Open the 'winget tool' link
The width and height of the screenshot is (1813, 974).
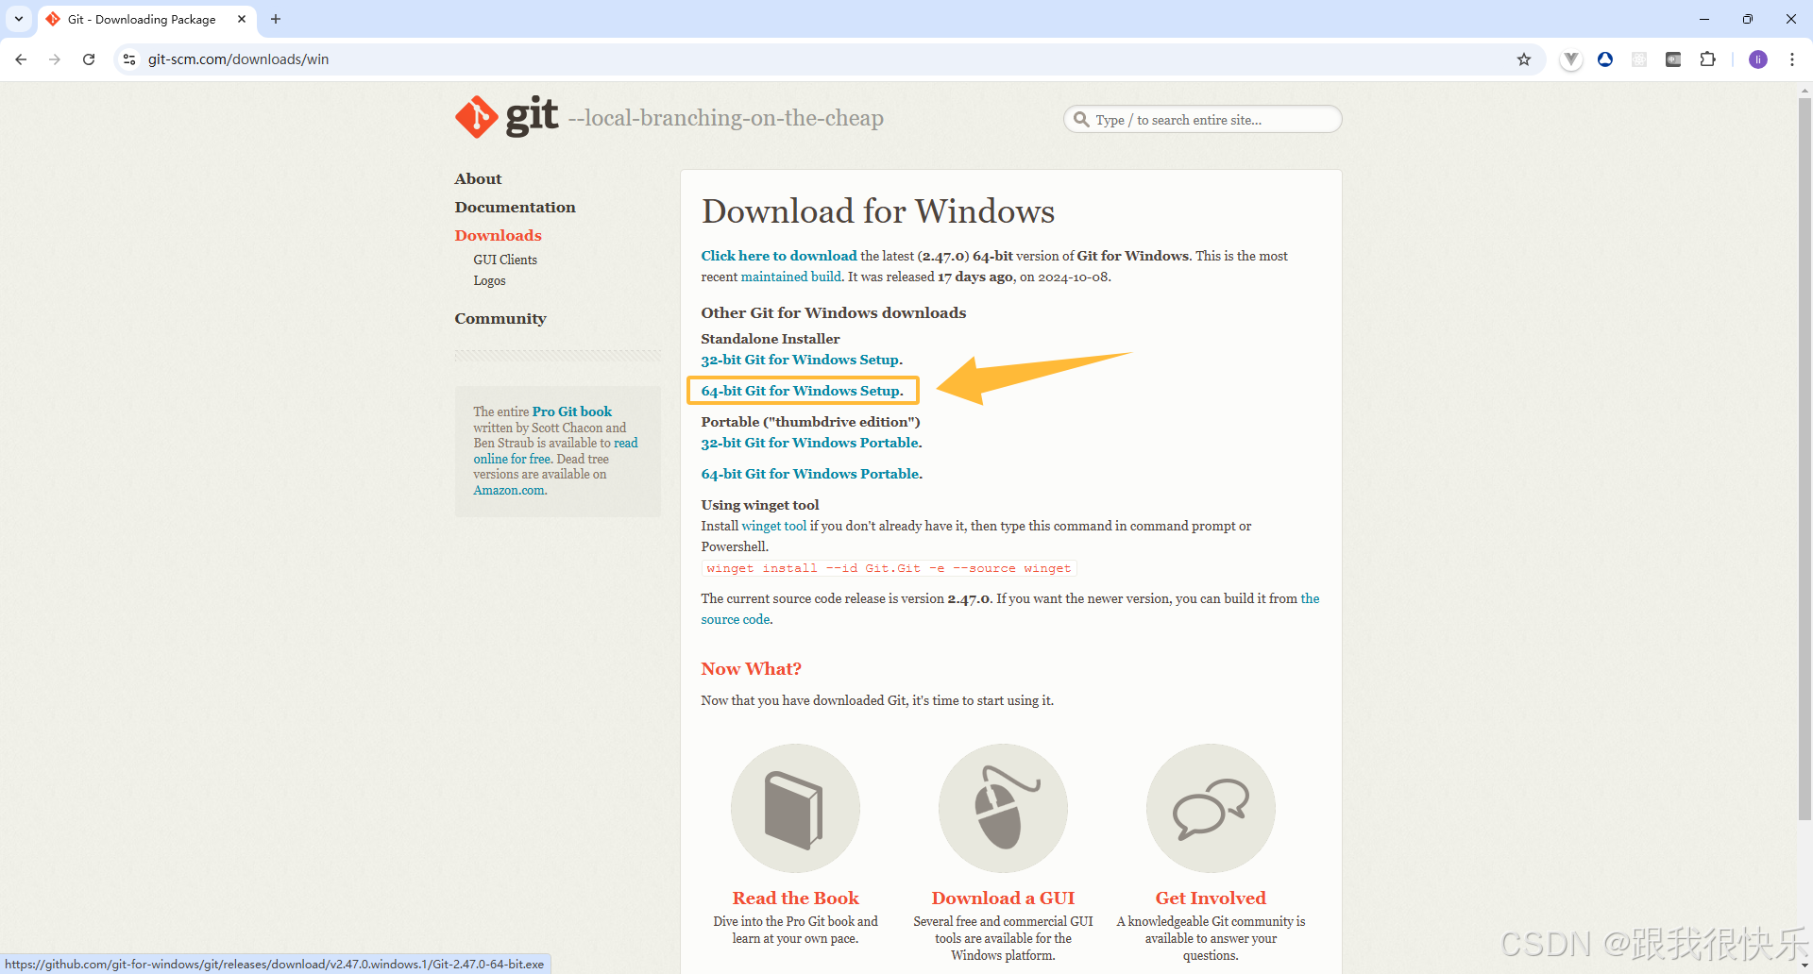[x=774, y=526]
